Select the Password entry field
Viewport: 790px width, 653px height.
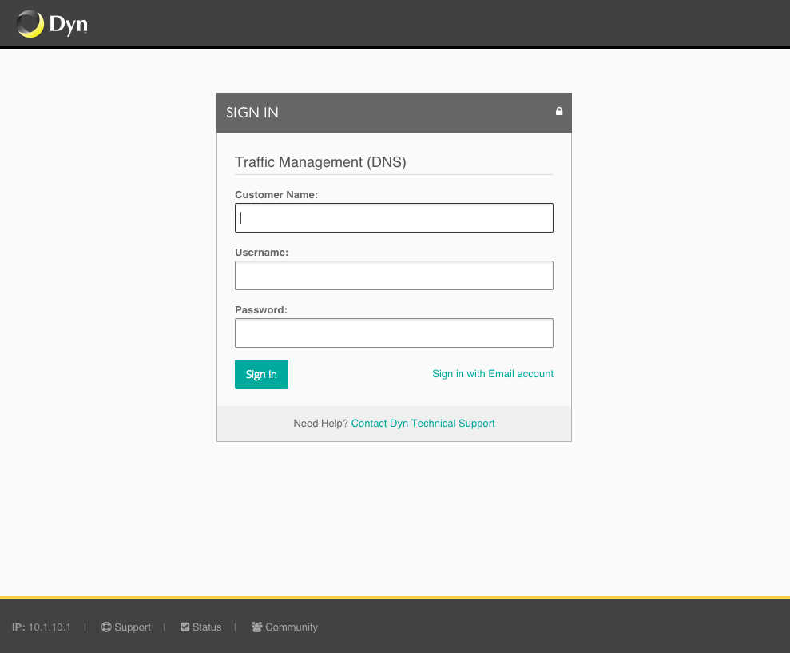(394, 332)
